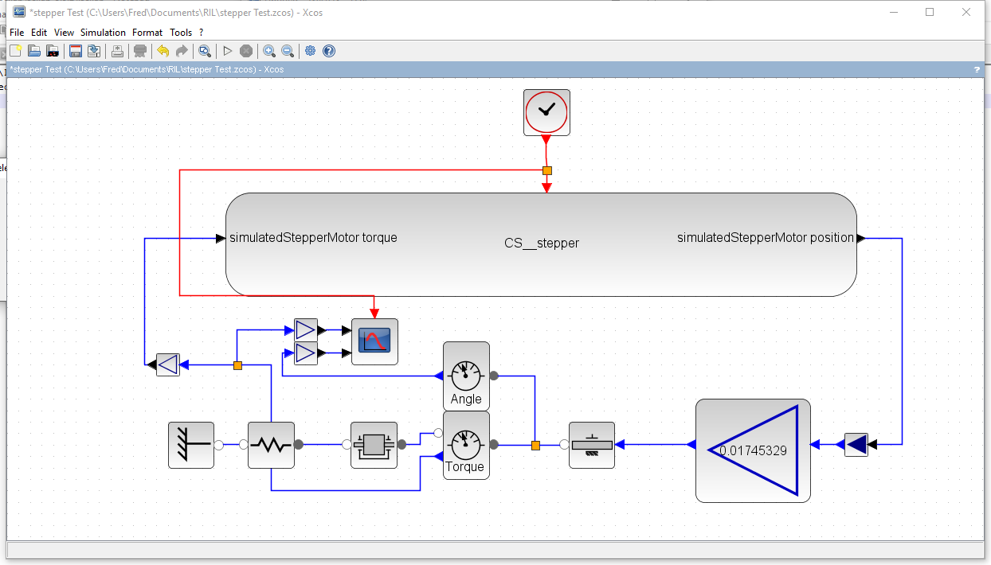Open the Format menu

(147, 33)
